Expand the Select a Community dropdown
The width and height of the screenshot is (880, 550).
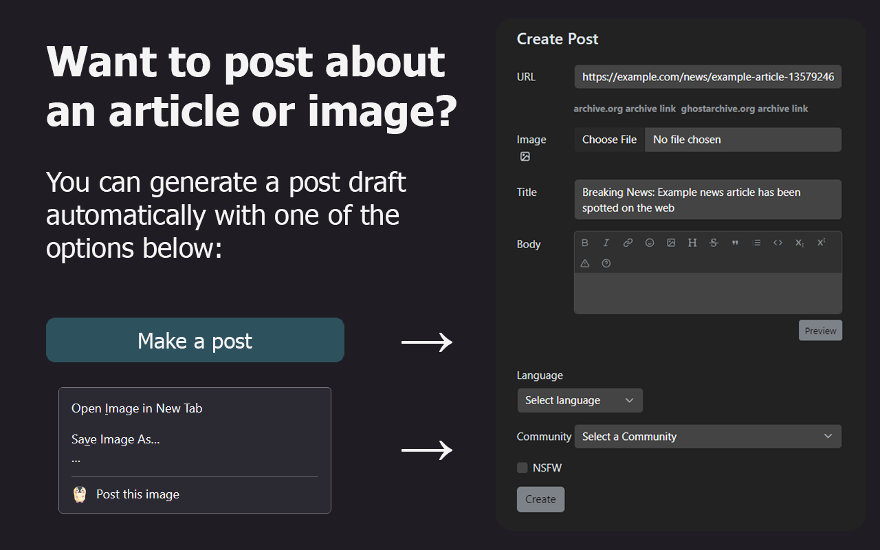point(708,437)
